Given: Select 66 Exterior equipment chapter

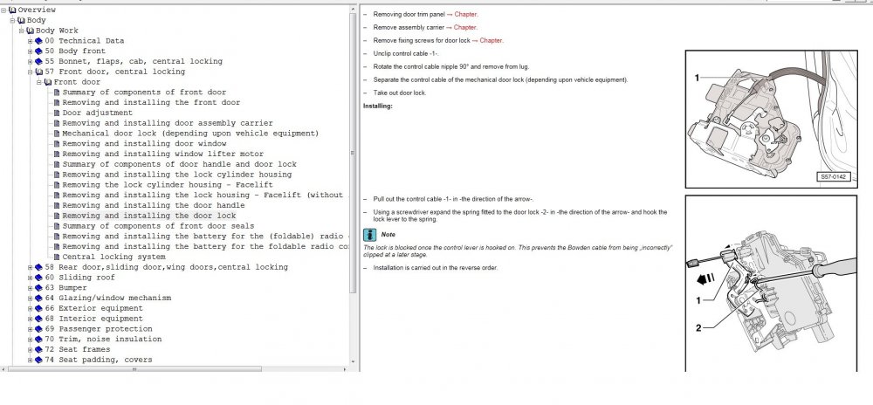Looking at the screenshot, I should (x=93, y=309).
